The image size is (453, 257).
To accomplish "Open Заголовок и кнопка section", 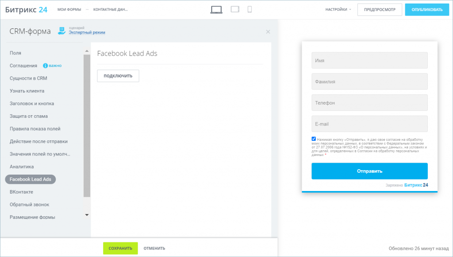I will pos(32,104).
